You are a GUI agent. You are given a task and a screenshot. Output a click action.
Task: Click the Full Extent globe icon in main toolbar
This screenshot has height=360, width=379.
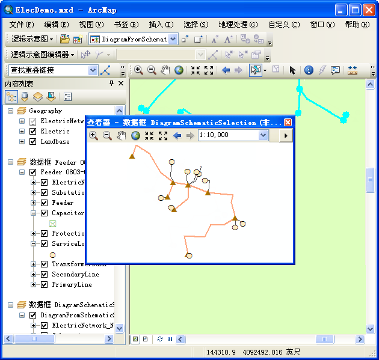click(x=179, y=70)
